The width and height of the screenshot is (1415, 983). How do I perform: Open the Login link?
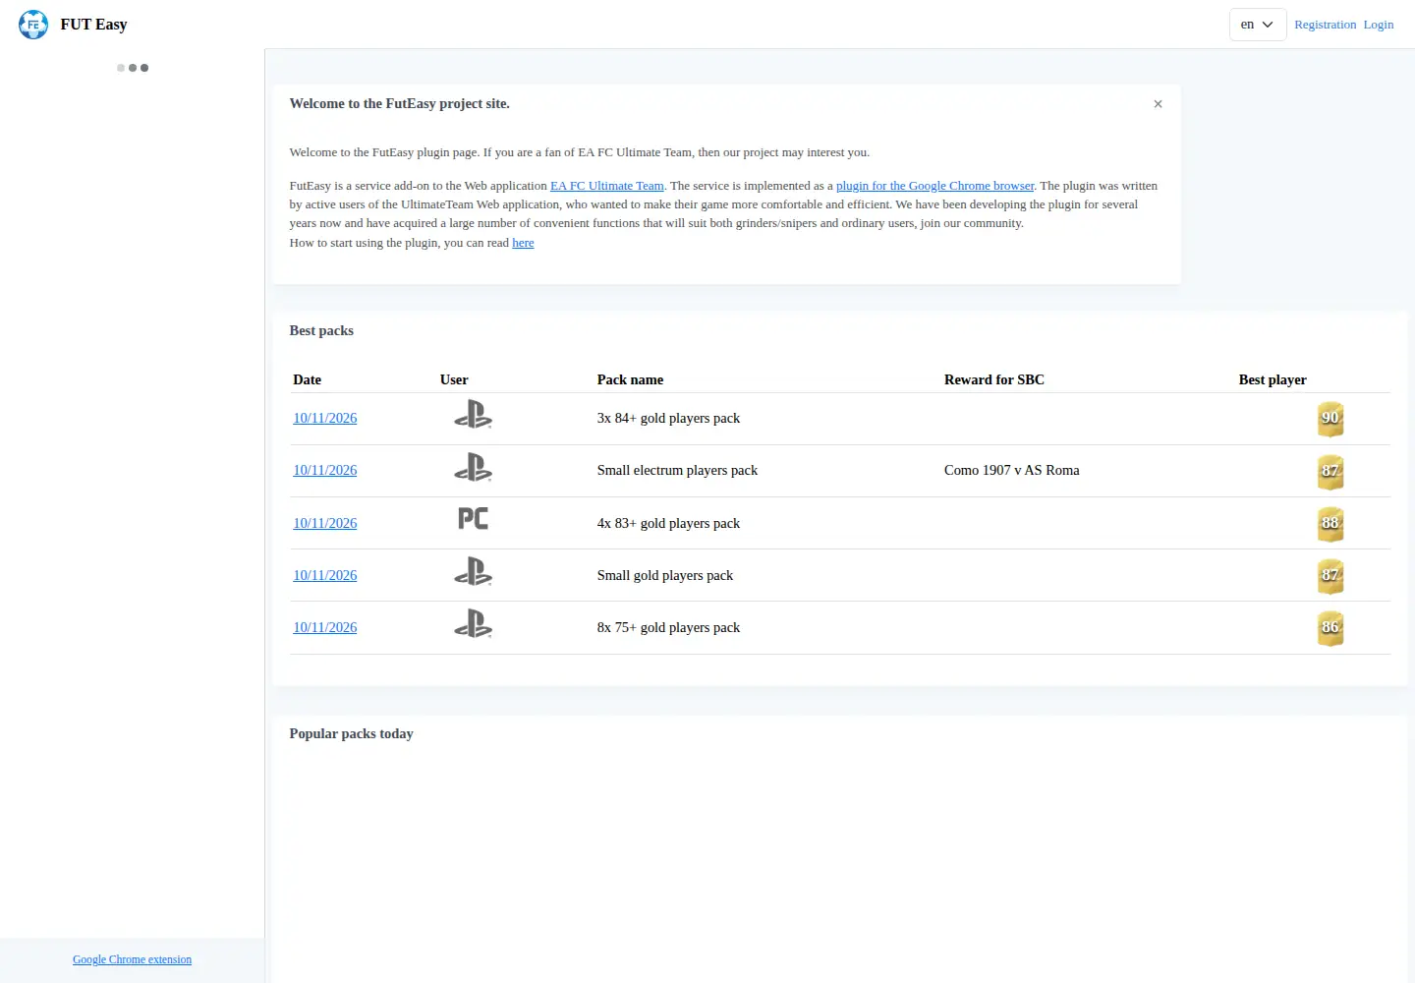(1379, 25)
